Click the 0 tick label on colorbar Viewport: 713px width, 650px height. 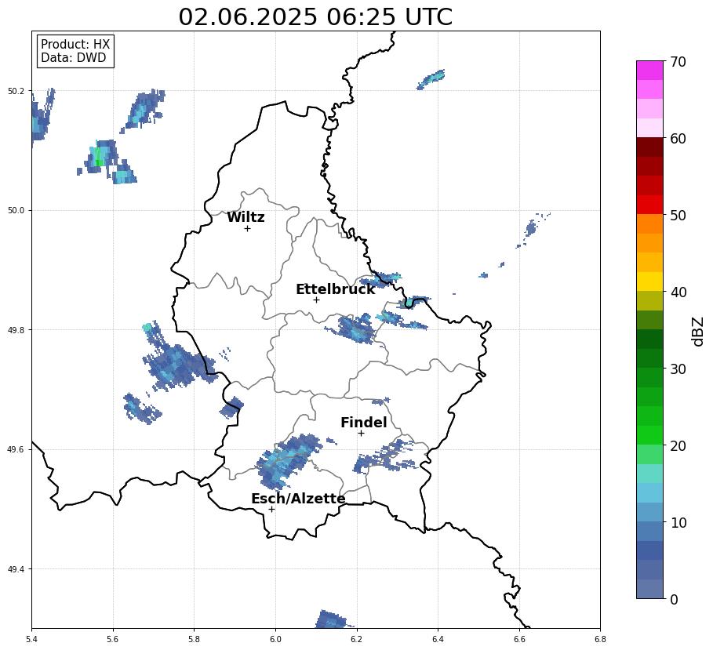point(674,599)
